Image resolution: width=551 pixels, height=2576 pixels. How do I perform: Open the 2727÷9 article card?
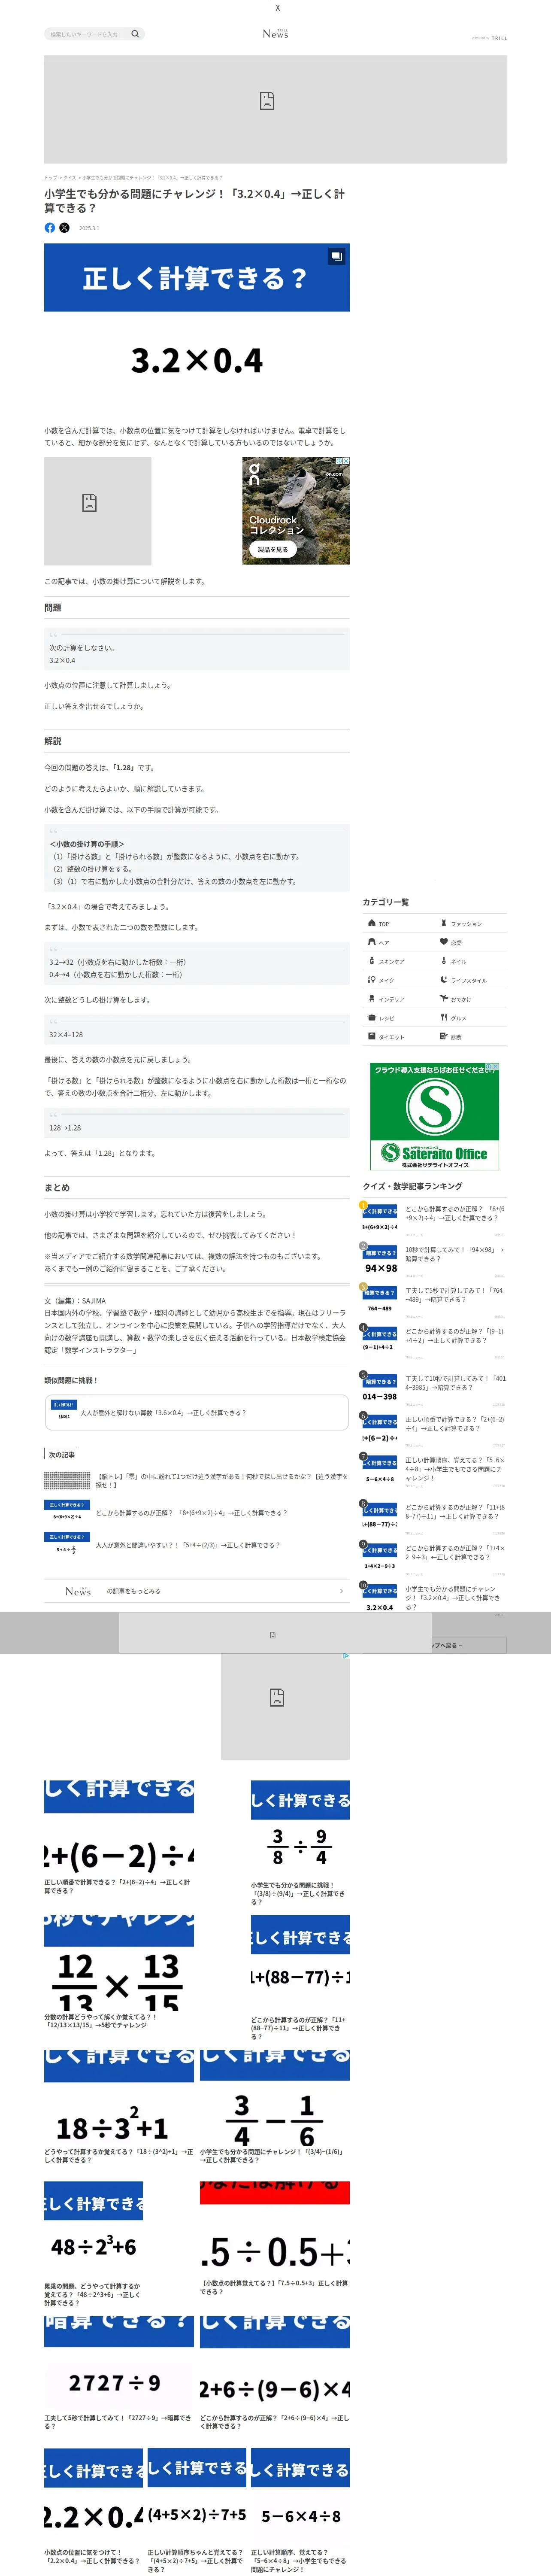(x=119, y=2373)
